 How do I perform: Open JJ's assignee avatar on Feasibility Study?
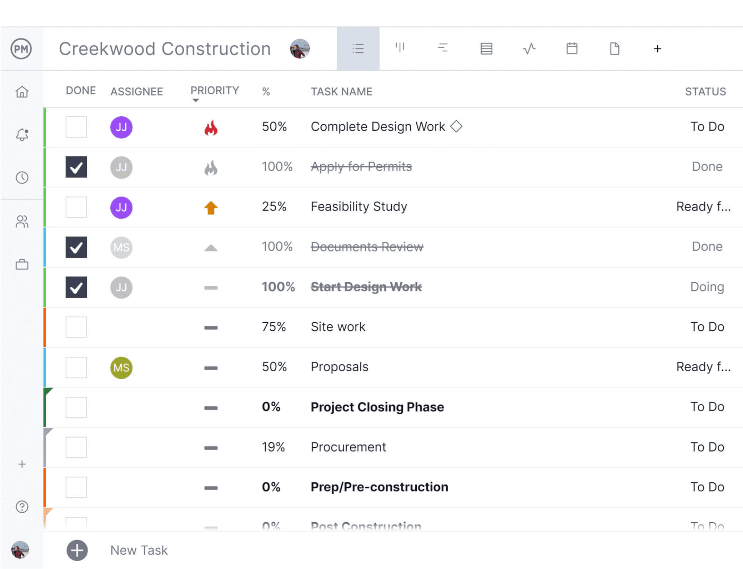121,207
